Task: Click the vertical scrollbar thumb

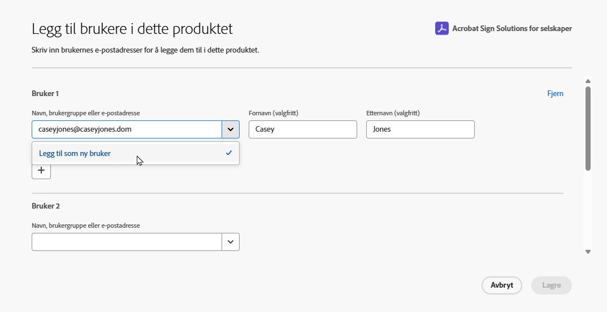Action: click(x=588, y=128)
